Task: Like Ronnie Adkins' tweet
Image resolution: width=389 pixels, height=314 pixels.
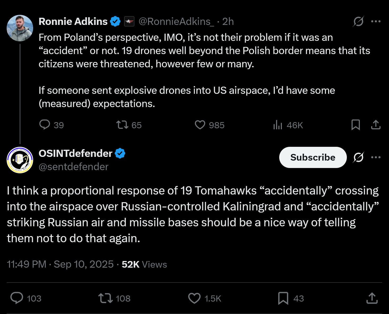Action: [x=200, y=125]
